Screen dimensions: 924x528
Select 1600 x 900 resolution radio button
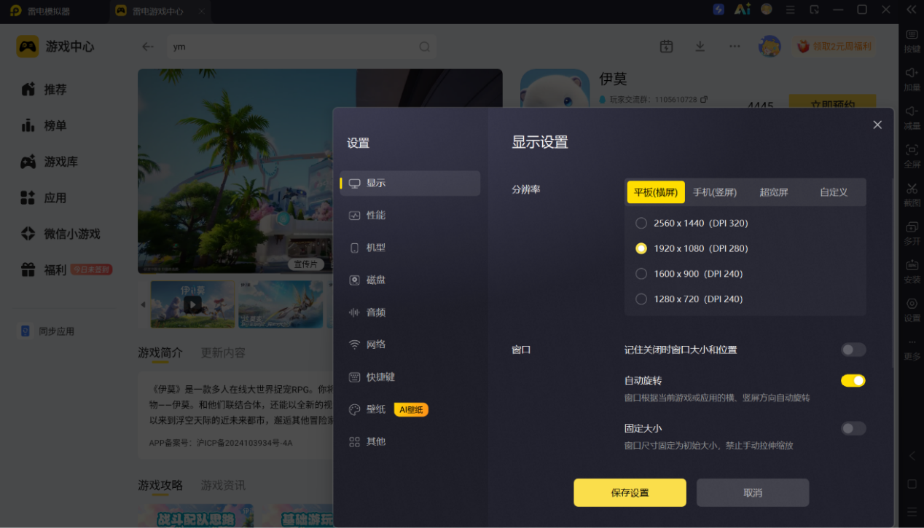[641, 274]
